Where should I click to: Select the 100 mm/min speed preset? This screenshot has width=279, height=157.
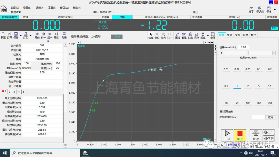(248, 103)
